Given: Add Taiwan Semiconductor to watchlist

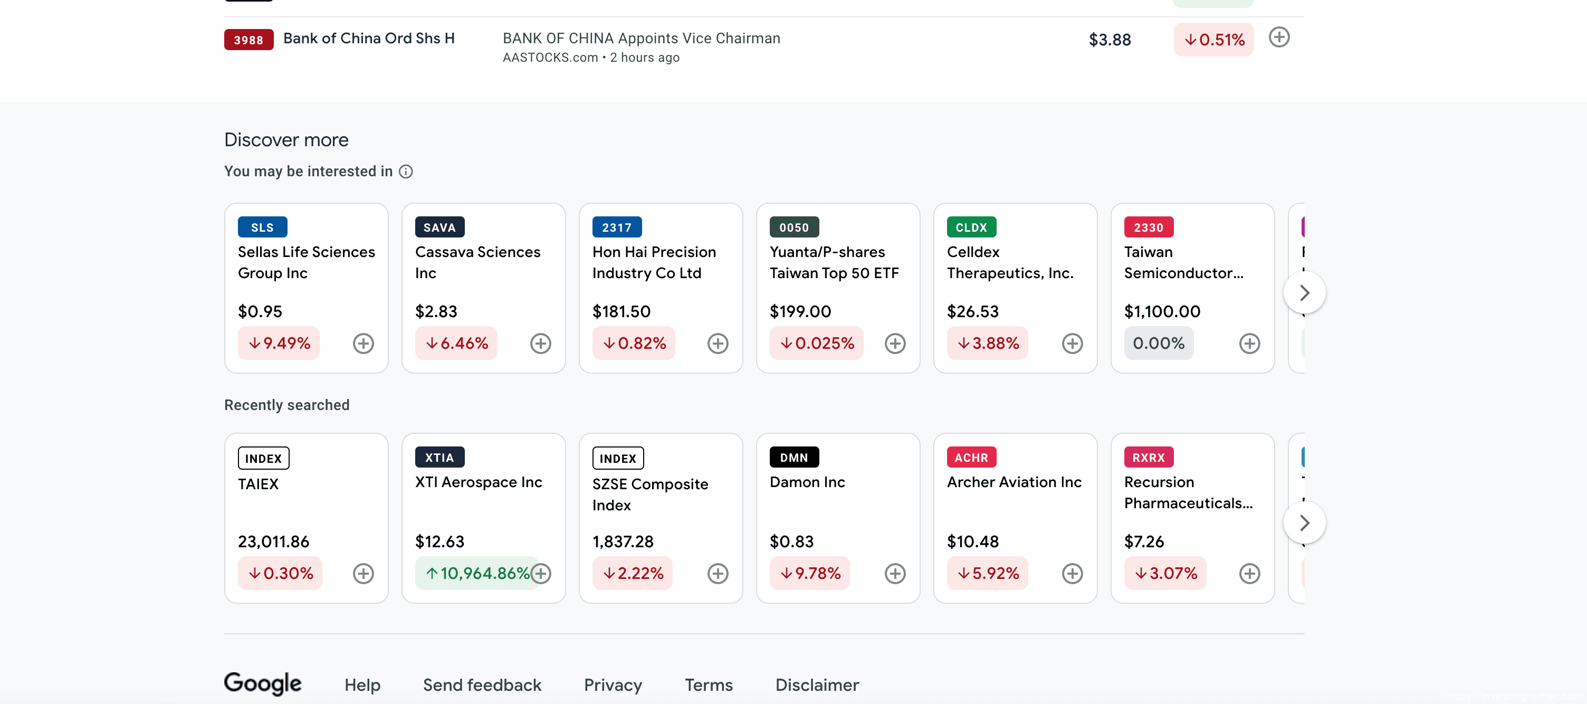Looking at the screenshot, I should tap(1249, 344).
